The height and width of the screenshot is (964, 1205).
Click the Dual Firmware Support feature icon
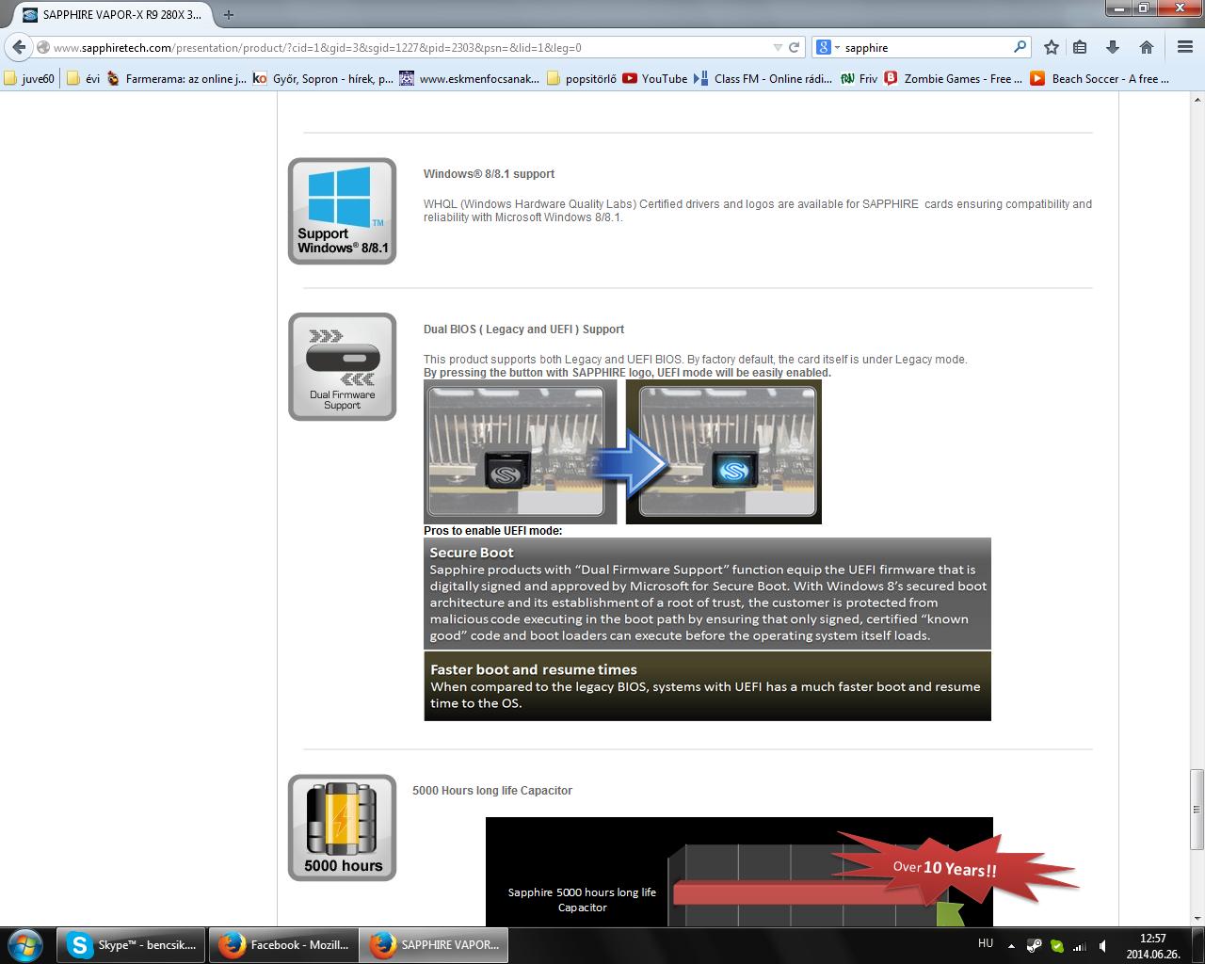pos(342,366)
